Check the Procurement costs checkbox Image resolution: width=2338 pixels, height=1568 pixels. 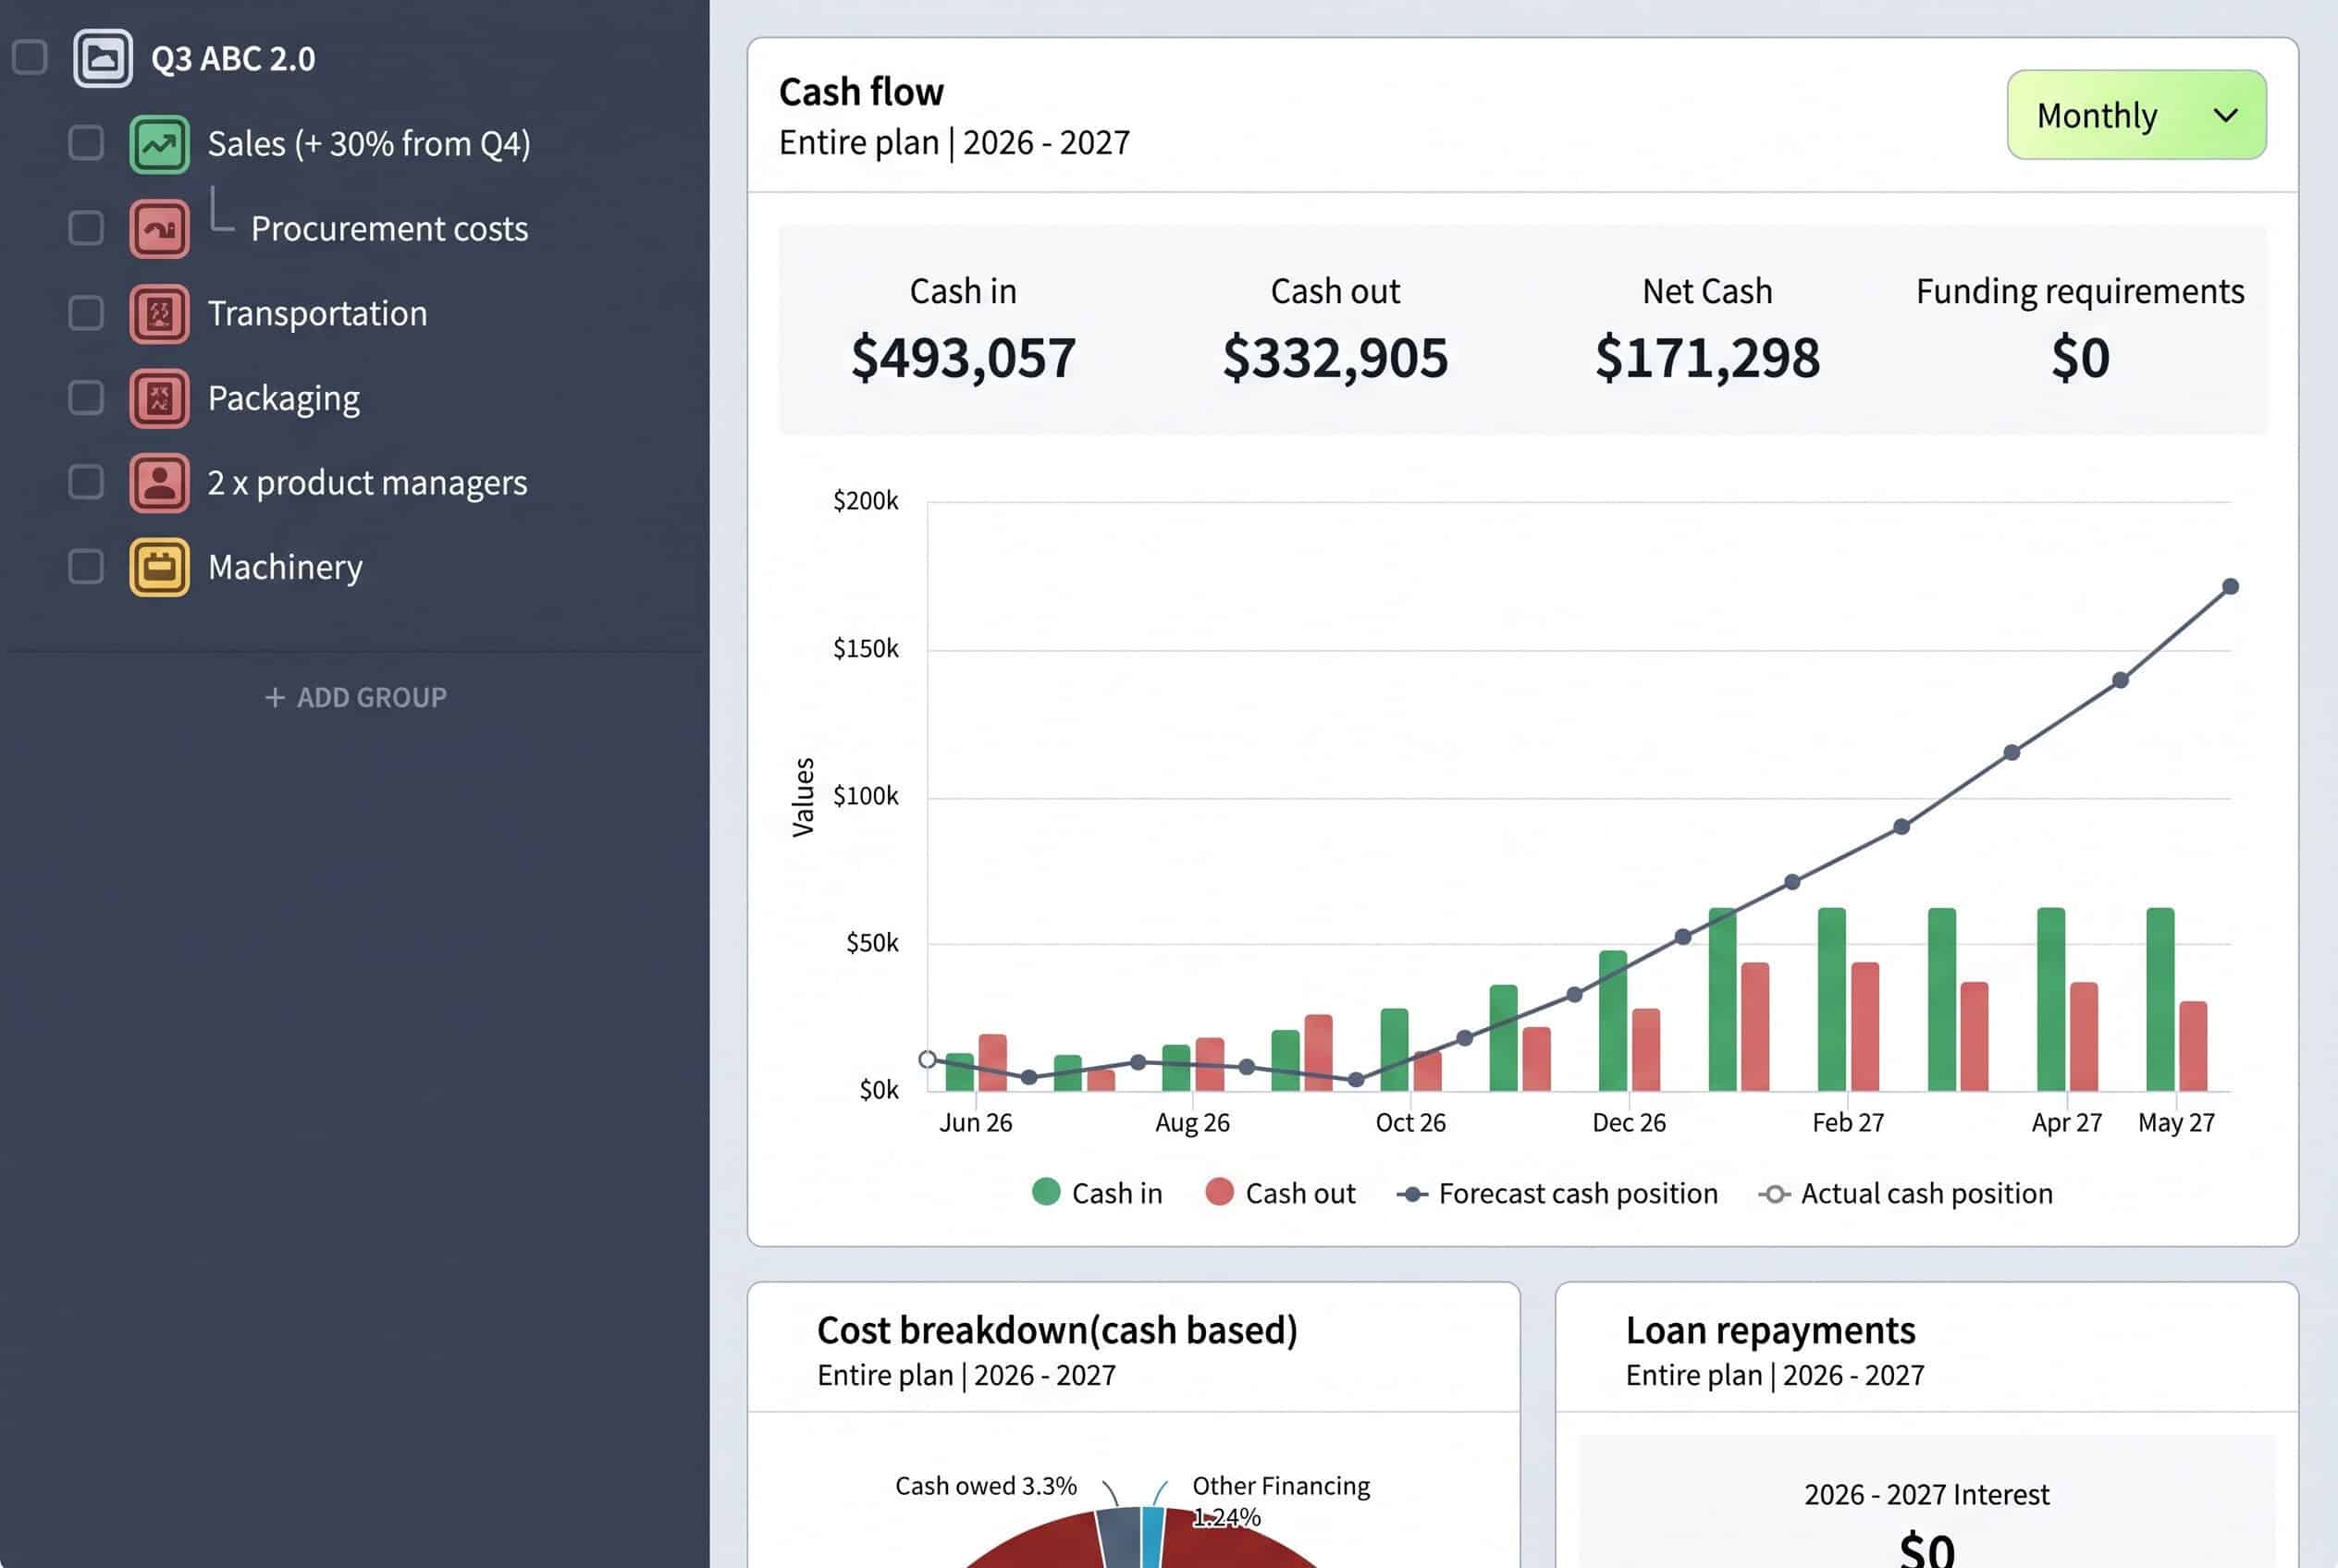86,228
